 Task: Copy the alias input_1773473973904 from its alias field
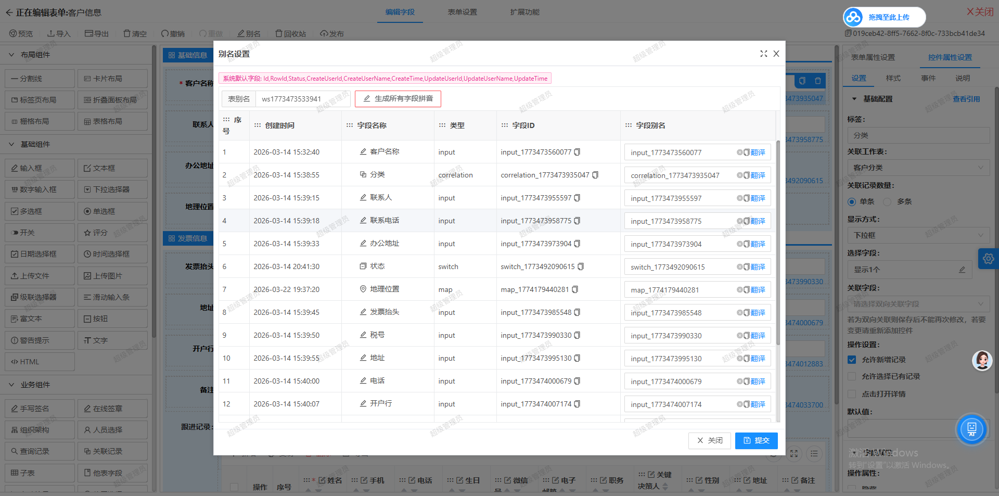[747, 244]
